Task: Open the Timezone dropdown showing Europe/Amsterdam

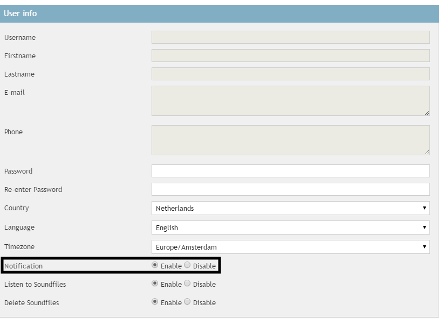Action: pyautogui.click(x=290, y=247)
